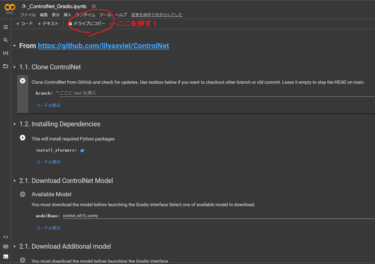Run the Installing Dependencies cell
Image resolution: width=375 pixels, height=264 pixels.
point(22,138)
